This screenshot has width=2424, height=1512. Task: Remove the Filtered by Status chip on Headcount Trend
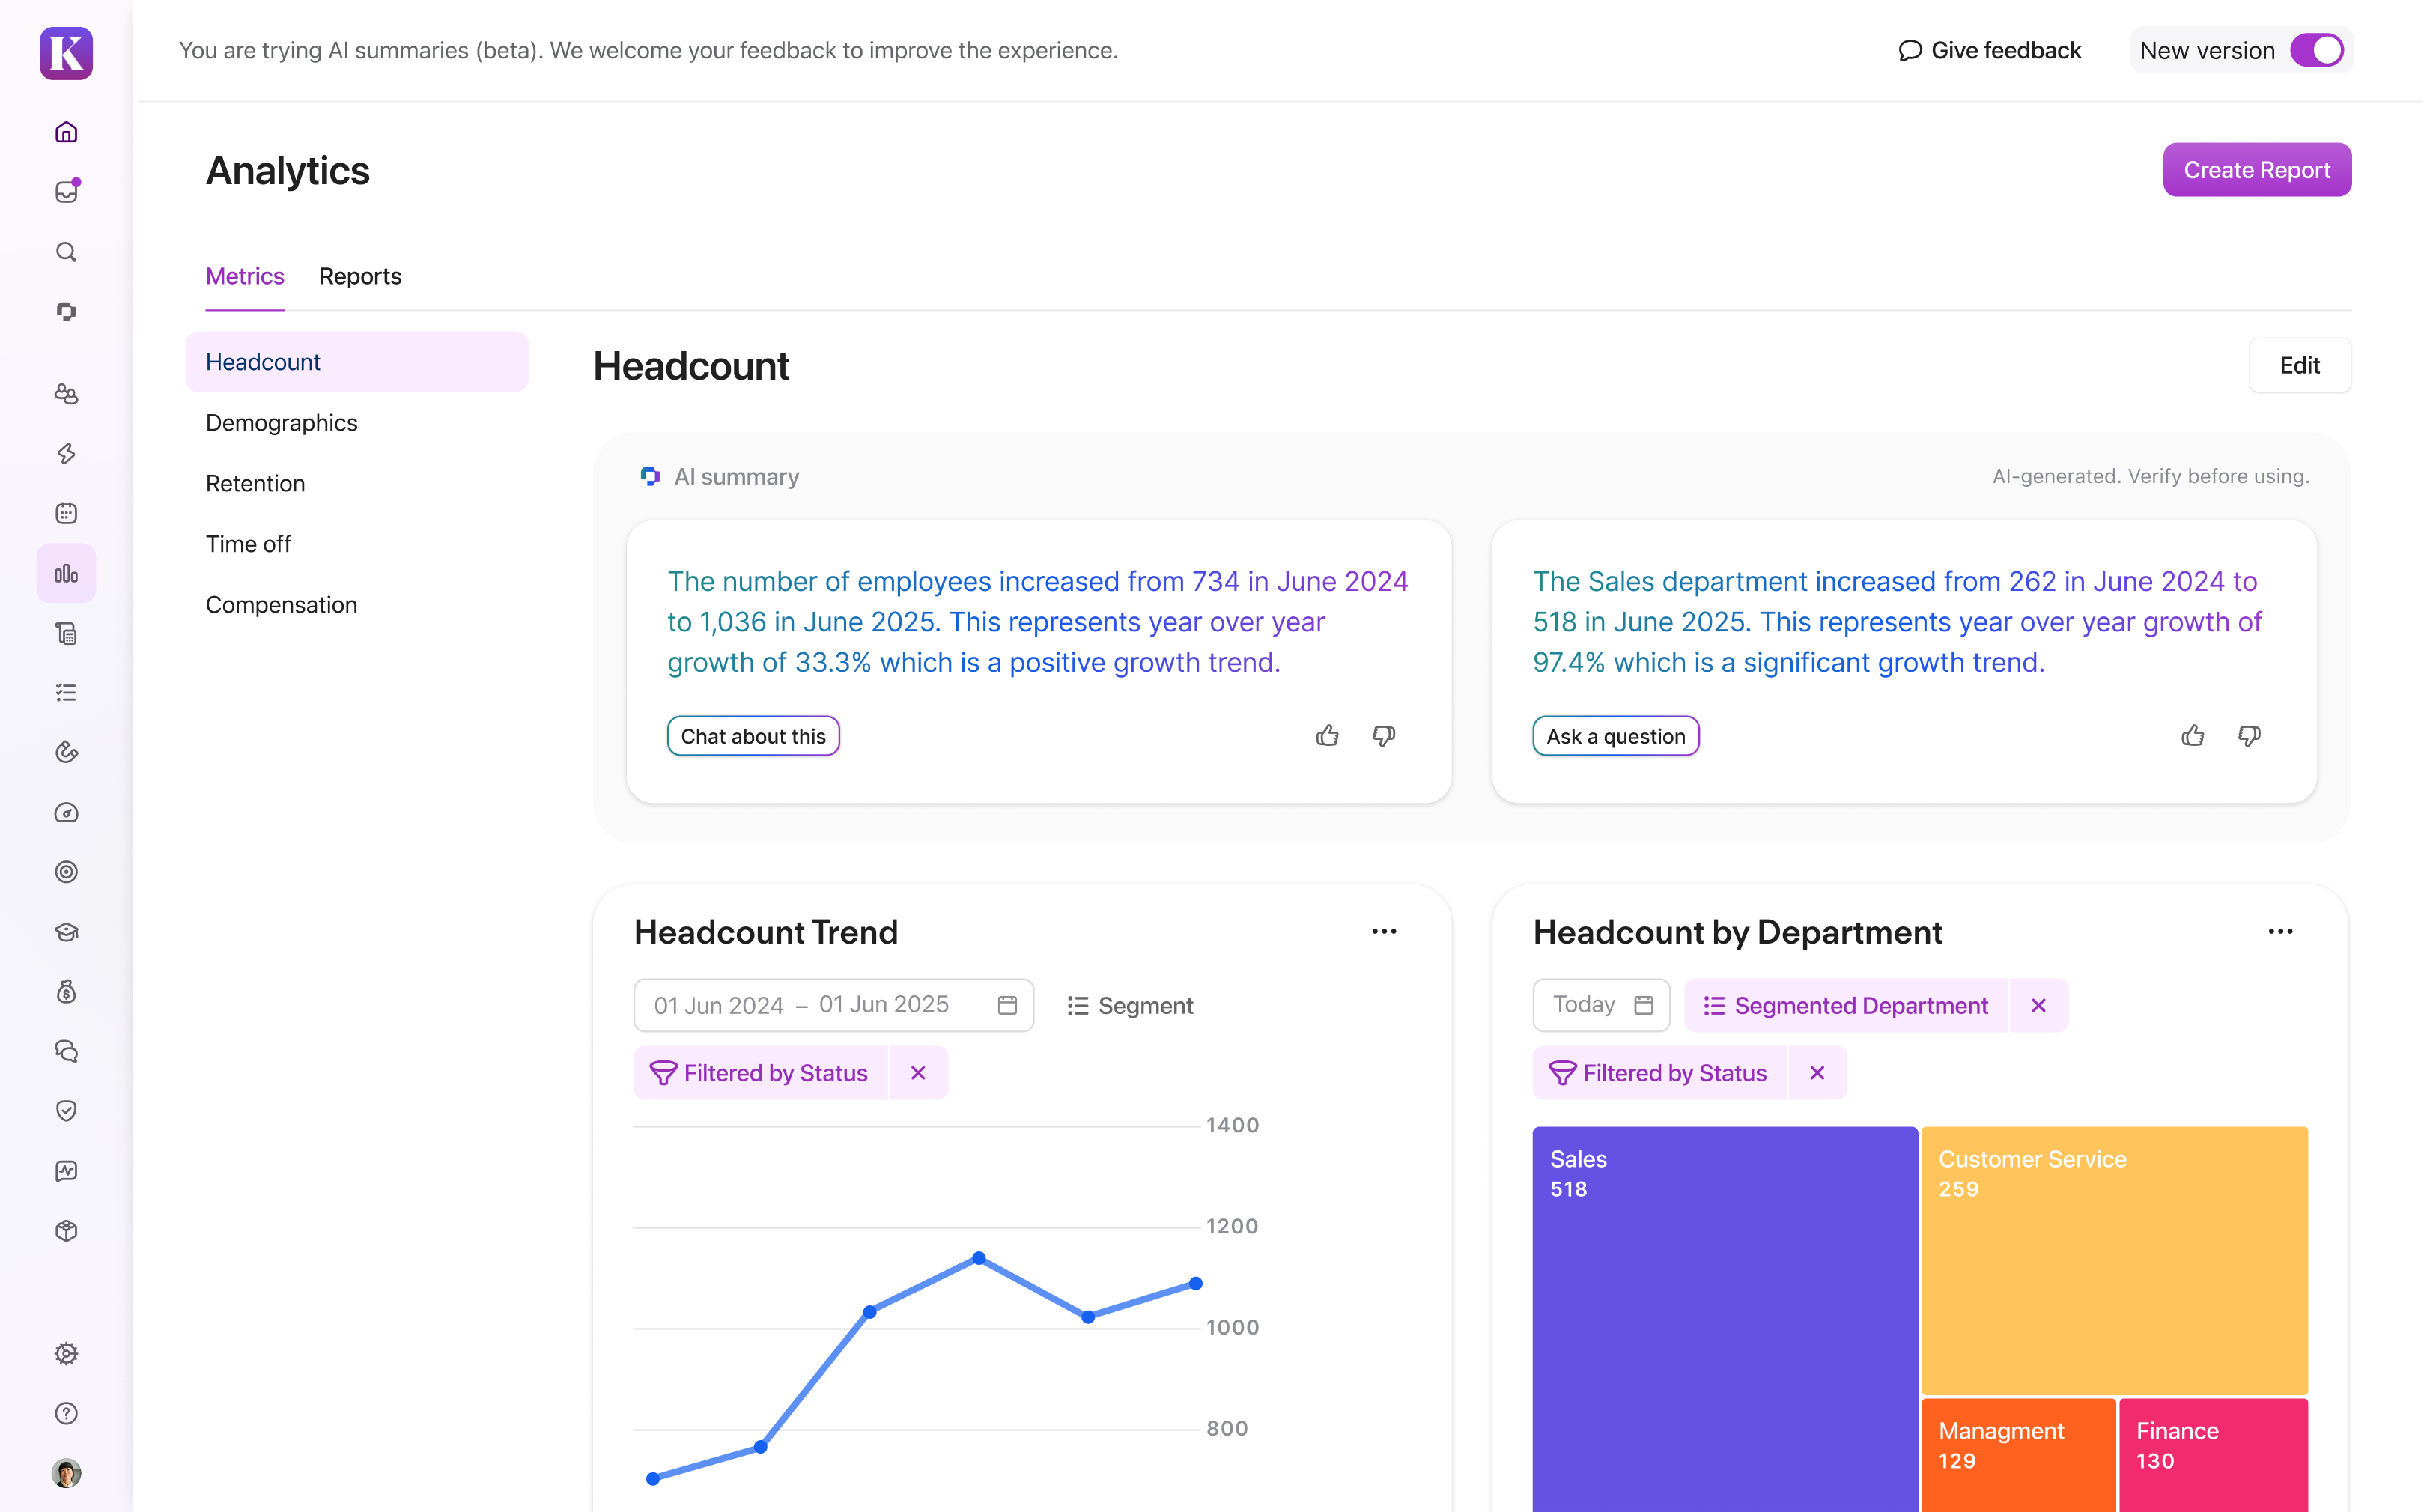[x=918, y=1073]
